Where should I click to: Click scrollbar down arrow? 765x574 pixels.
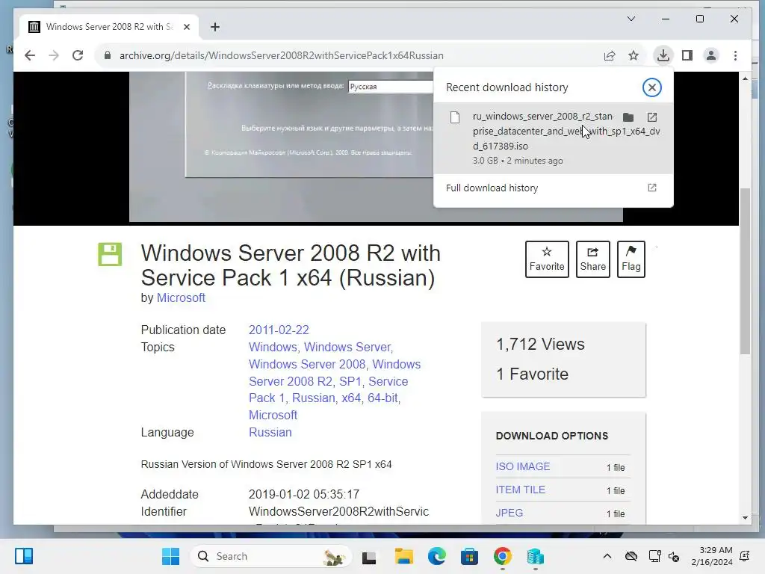(745, 517)
